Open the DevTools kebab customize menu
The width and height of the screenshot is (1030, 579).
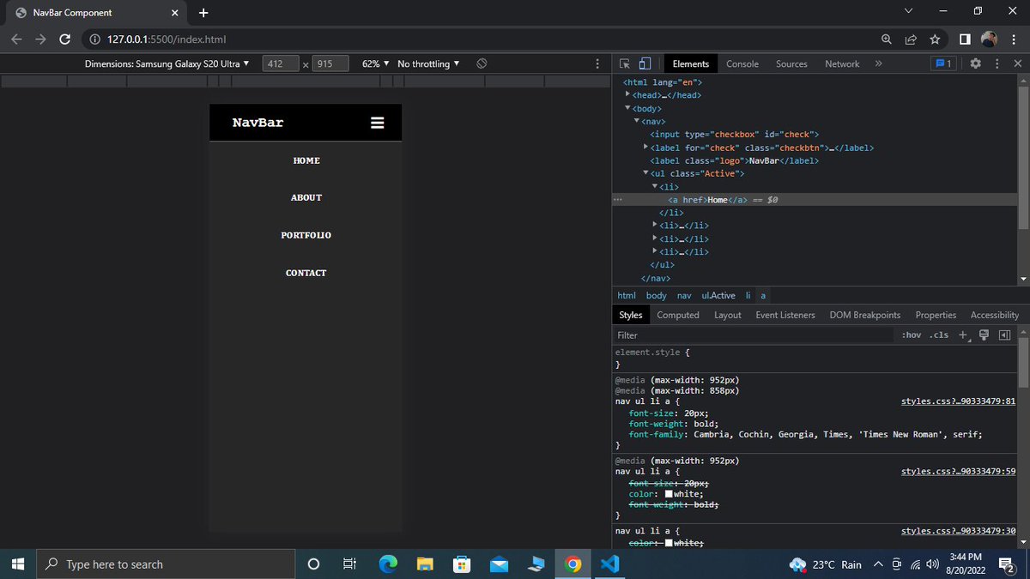997,63
